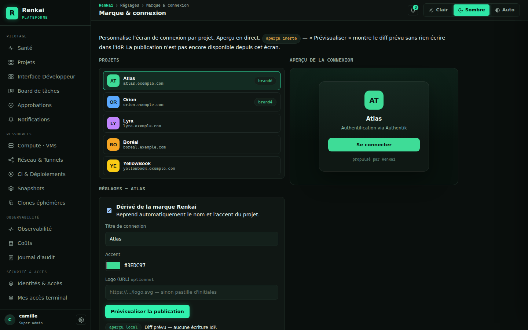
Task: Click the Notifications bell sidebar icon
Action: pos(11,120)
